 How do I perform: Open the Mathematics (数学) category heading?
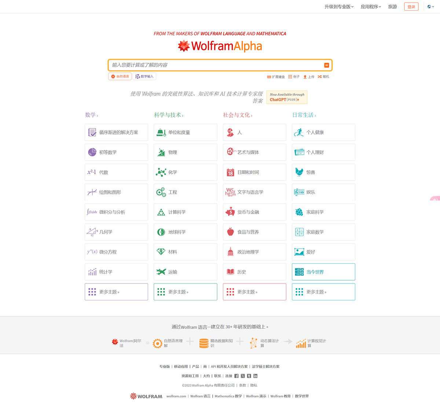pos(91,115)
